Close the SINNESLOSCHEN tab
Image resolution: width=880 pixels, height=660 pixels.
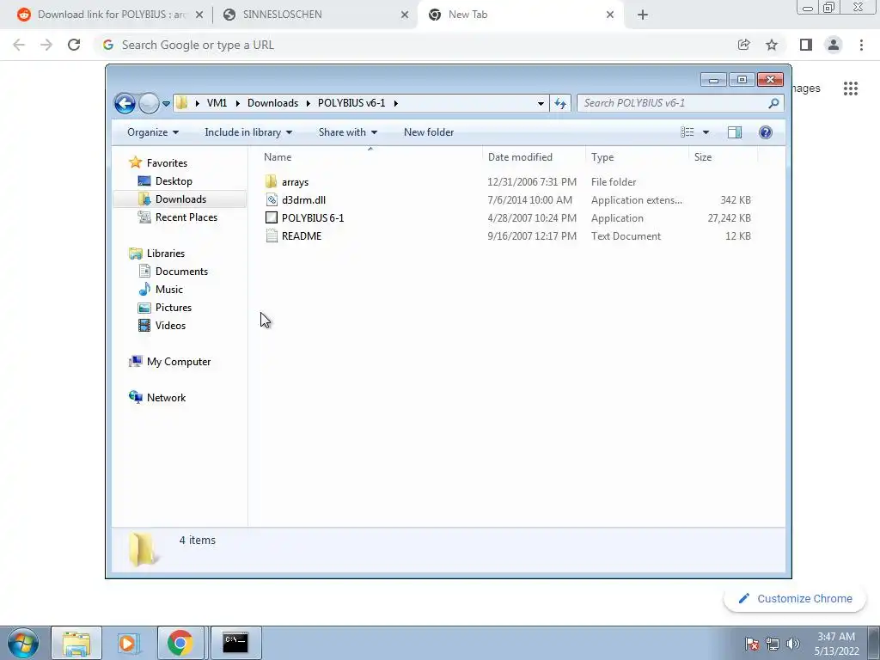pos(405,15)
